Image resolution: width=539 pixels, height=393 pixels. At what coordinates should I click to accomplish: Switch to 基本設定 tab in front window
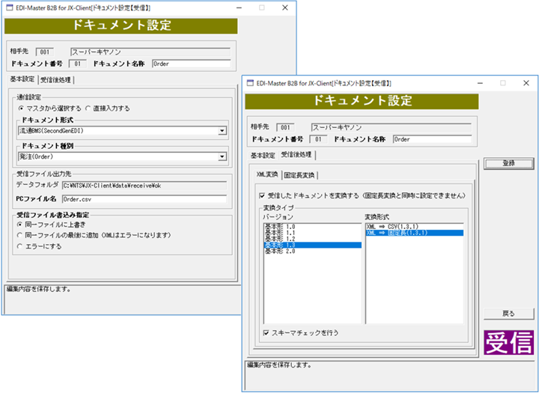262,155
